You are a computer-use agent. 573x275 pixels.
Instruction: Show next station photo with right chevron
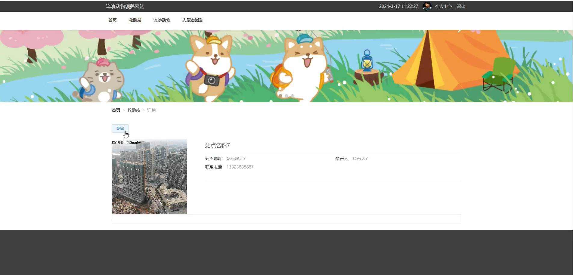click(177, 176)
